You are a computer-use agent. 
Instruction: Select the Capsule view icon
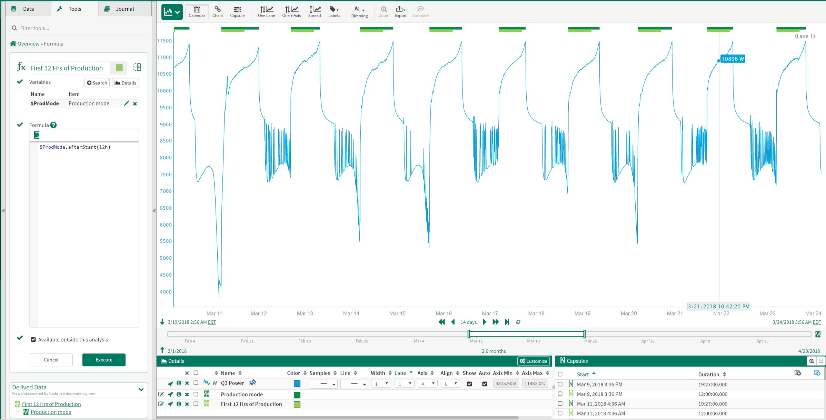pos(237,11)
